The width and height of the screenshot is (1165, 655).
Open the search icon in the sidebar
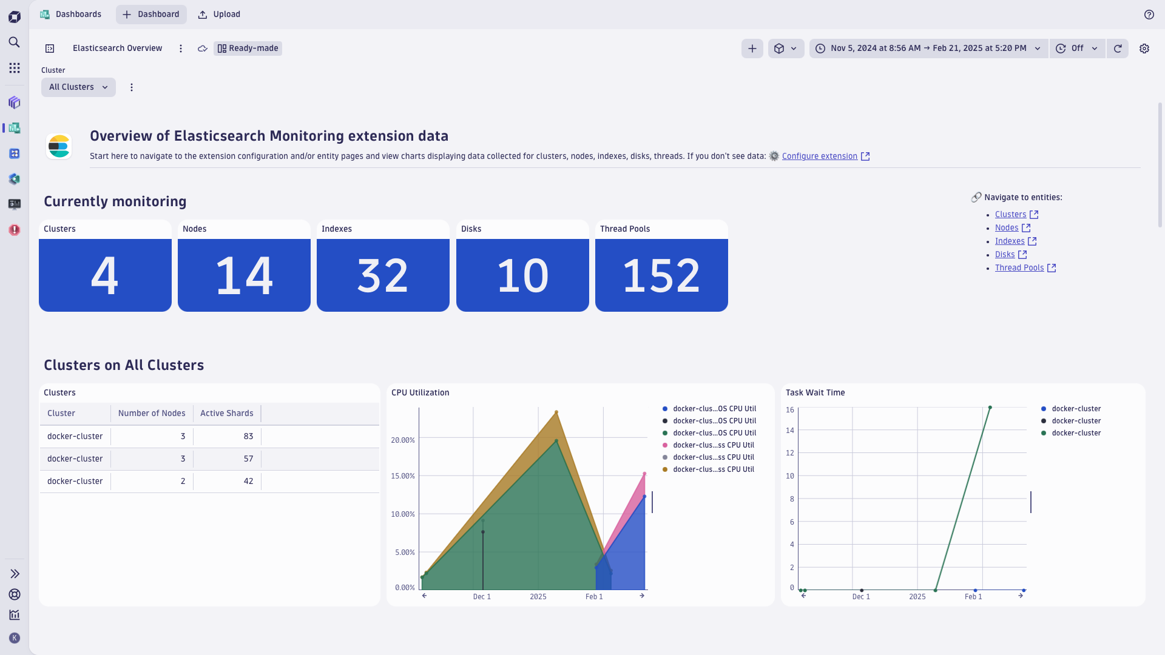click(15, 42)
